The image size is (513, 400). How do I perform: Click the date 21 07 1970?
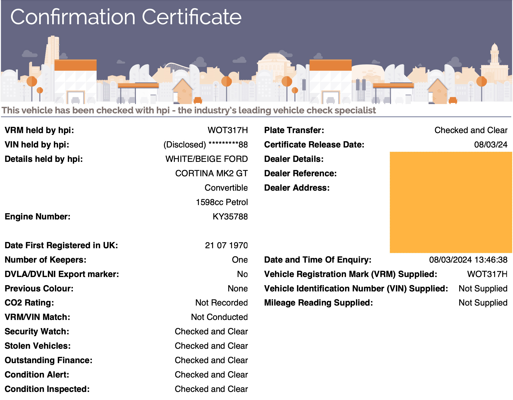tap(226, 245)
